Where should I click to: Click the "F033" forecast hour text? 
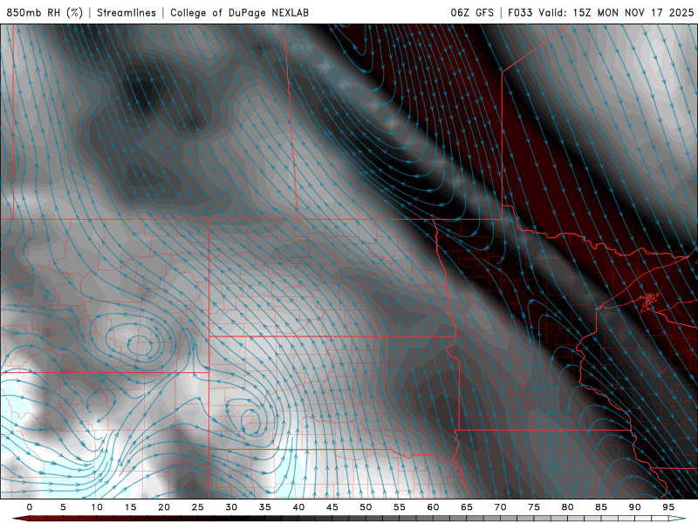coord(520,13)
